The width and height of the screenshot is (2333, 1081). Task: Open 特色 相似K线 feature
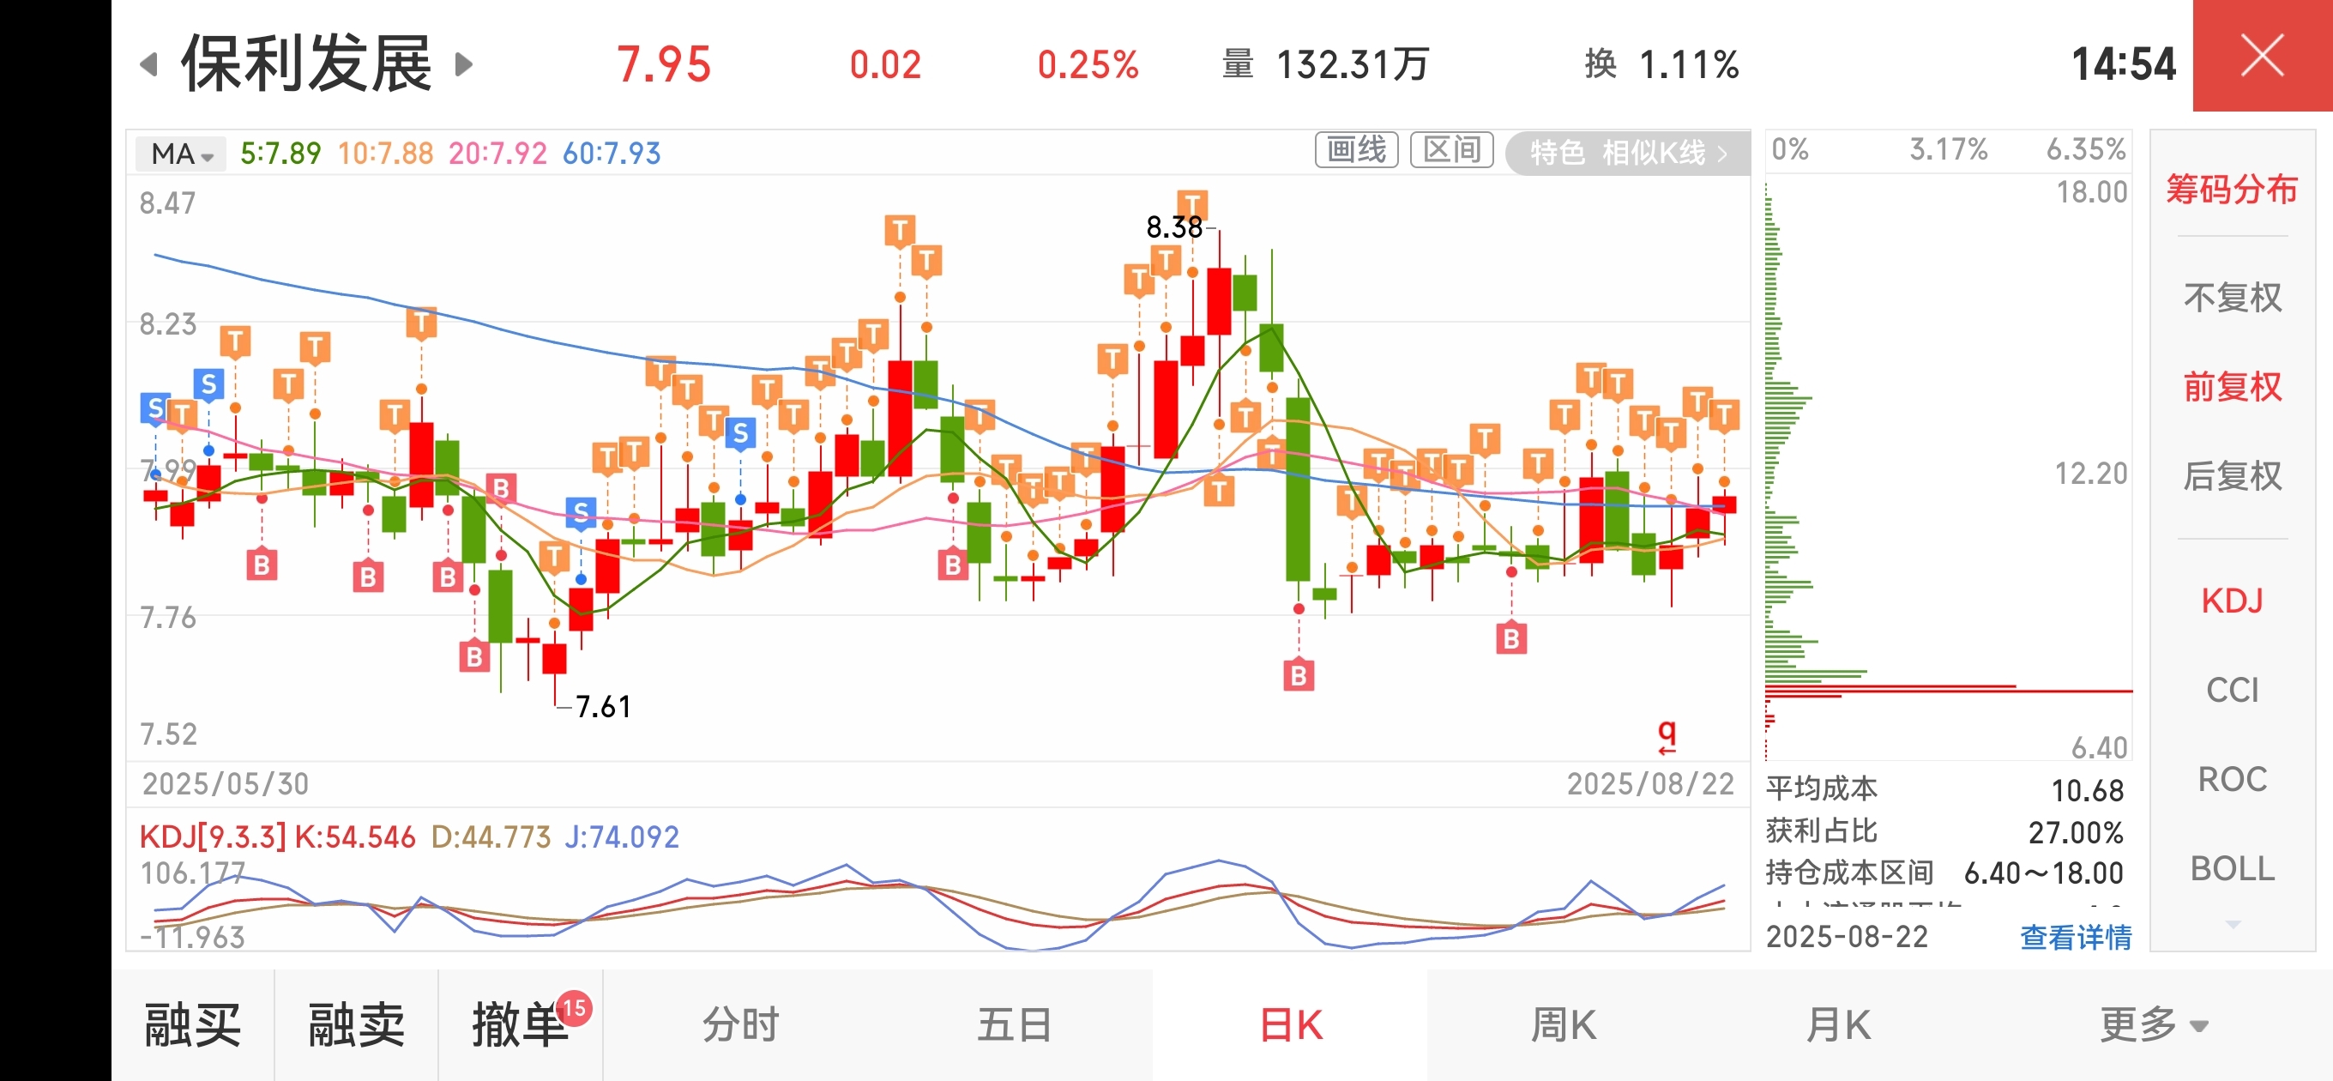tap(1627, 152)
